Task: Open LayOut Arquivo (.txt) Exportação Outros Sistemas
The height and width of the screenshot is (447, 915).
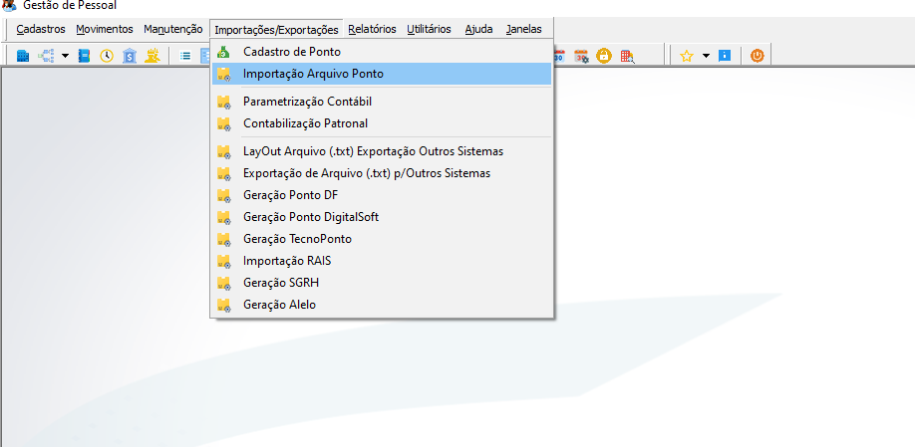Action: click(382, 151)
